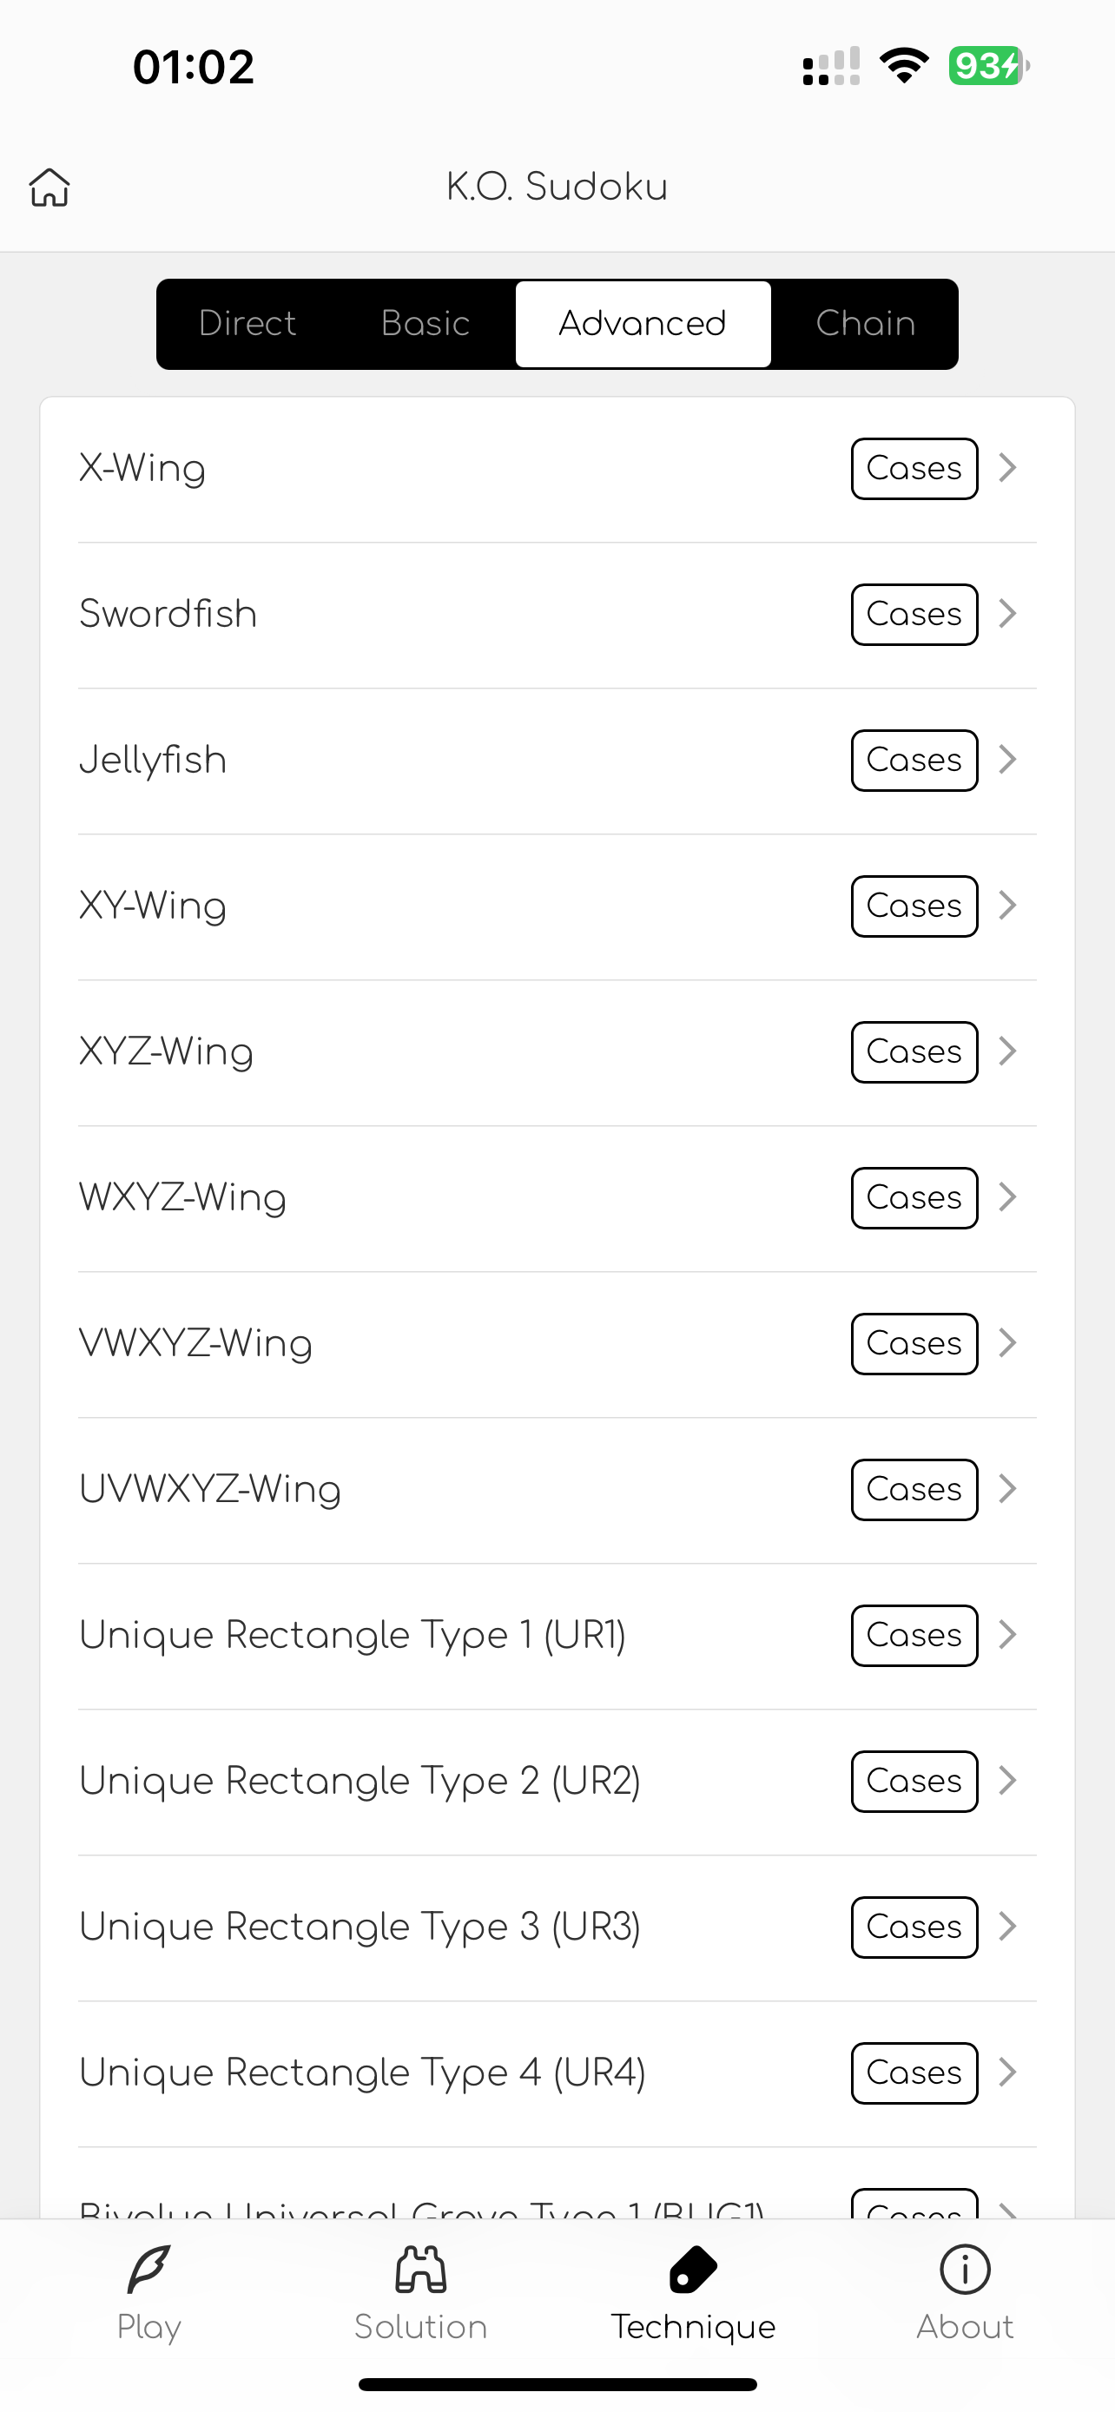This screenshot has height=2412, width=1115.
Task: Select the Technique tag icon
Action: [693, 2270]
